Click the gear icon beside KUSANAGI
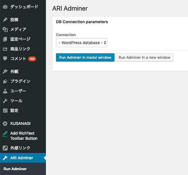The height and width of the screenshot is (175, 188). point(5,123)
